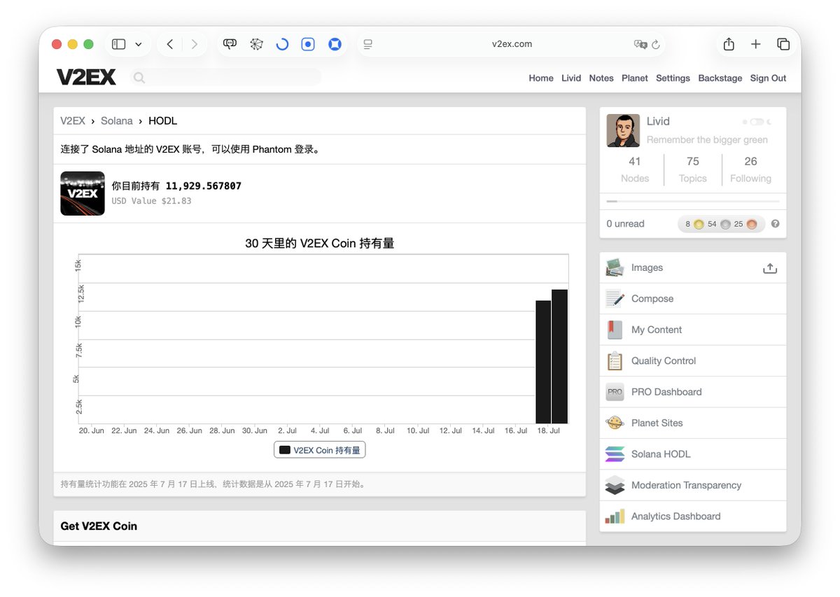Open the page reader menu icon
Viewport: 840px width, 597px height.
coord(367,44)
